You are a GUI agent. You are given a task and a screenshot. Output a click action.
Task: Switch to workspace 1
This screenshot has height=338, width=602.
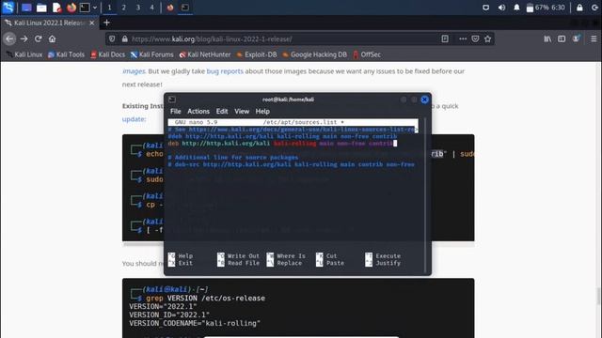tap(109, 8)
